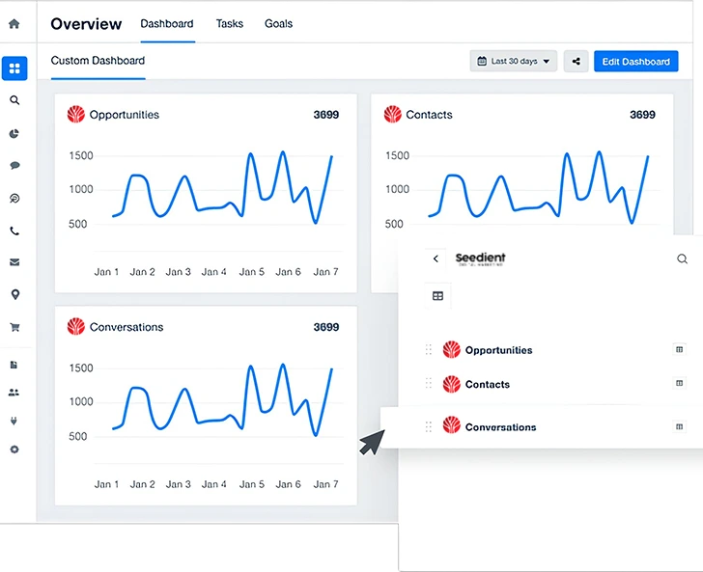
Task: Select the Custom Dashboard tab
Action: click(98, 61)
